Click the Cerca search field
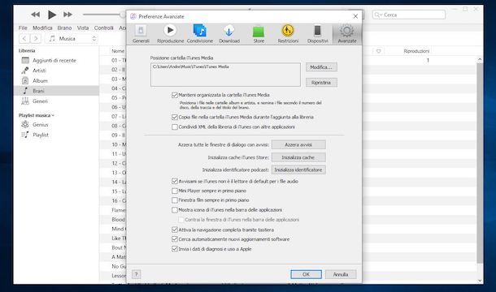 click(x=408, y=15)
